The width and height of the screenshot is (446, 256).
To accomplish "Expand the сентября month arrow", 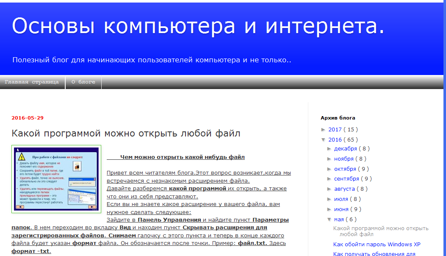I will pyautogui.click(x=330, y=179).
